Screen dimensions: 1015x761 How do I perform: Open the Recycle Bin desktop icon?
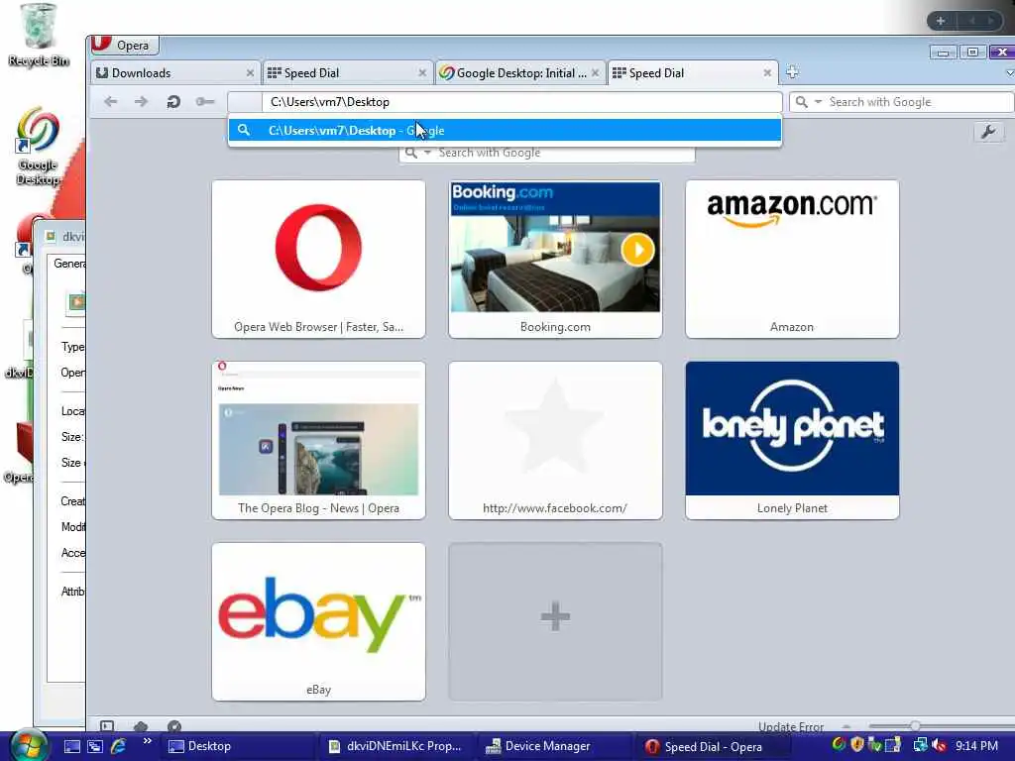39,35
